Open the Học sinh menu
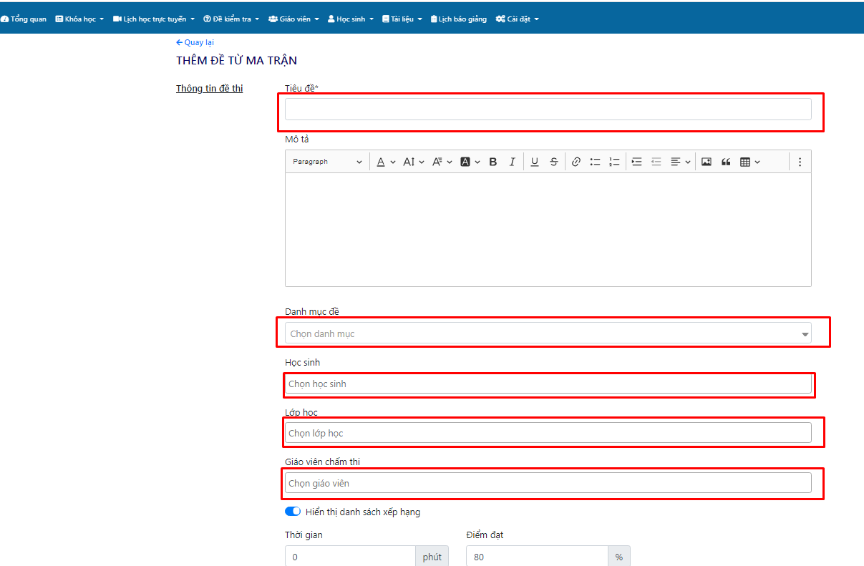 pyautogui.click(x=351, y=19)
